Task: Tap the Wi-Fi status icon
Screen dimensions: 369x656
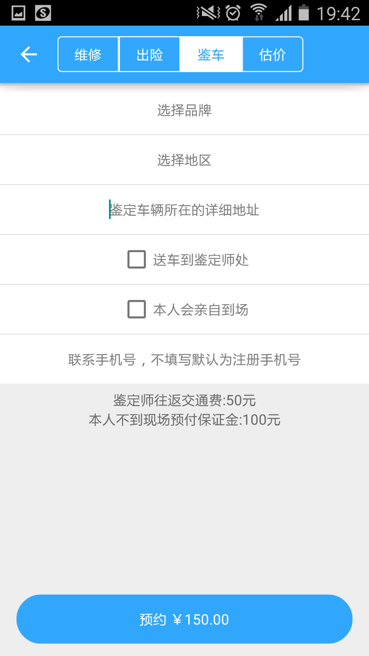Action: (x=259, y=13)
